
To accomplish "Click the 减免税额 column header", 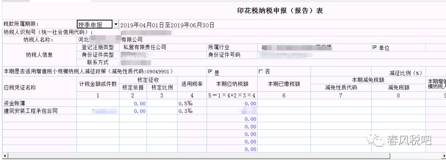I will [x=398, y=88].
